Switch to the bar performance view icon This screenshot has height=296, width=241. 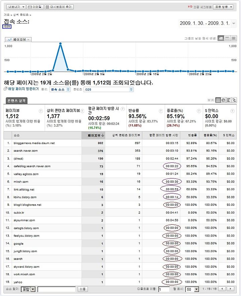pos(229,100)
